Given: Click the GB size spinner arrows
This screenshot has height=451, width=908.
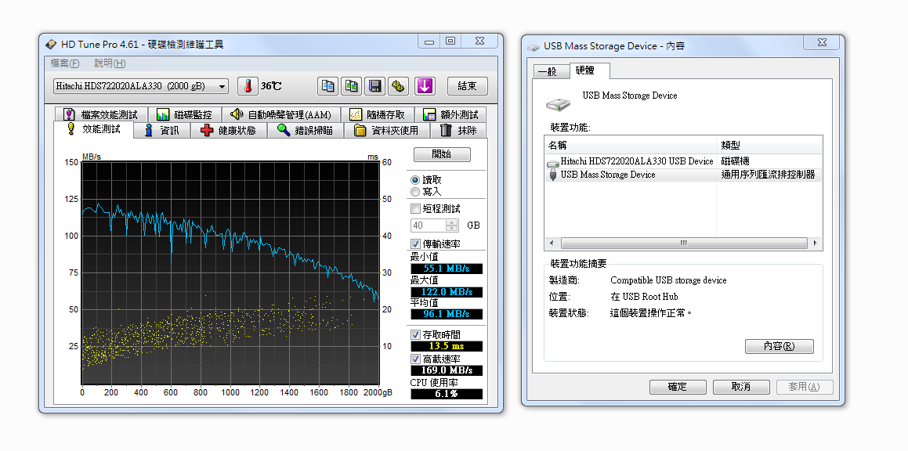Looking at the screenshot, I should coord(452,225).
